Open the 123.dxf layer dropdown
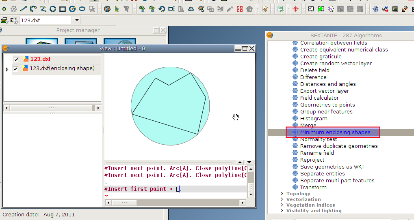Screen dimensions: 414x220 [77, 20]
